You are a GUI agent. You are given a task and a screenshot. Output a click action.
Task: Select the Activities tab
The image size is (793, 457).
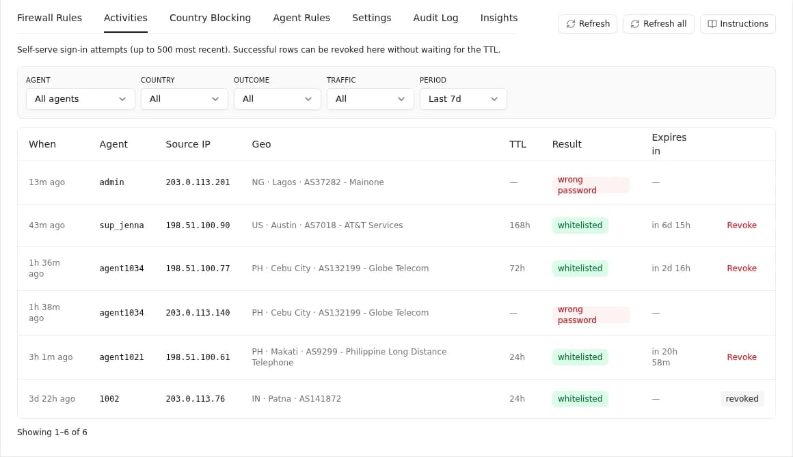[x=125, y=18]
